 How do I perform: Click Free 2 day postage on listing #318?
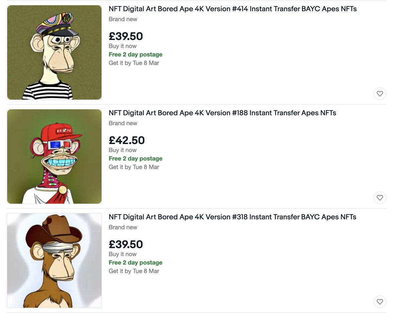(x=136, y=263)
